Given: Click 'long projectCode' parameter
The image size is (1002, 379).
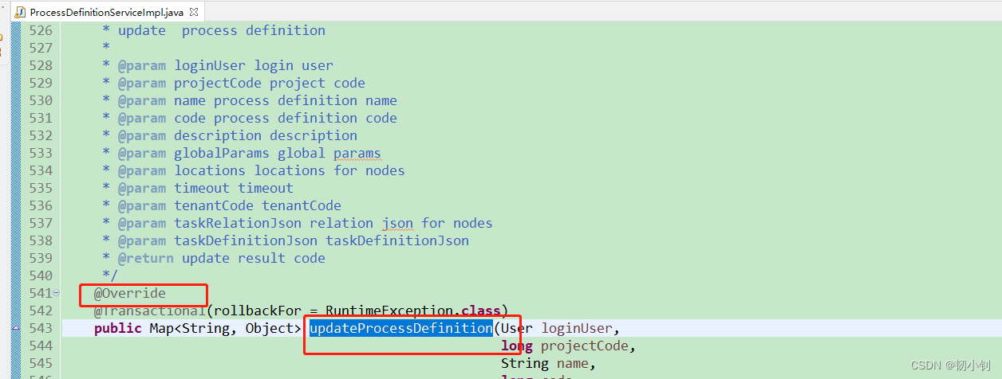Looking at the screenshot, I should click(x=565, y=346).
